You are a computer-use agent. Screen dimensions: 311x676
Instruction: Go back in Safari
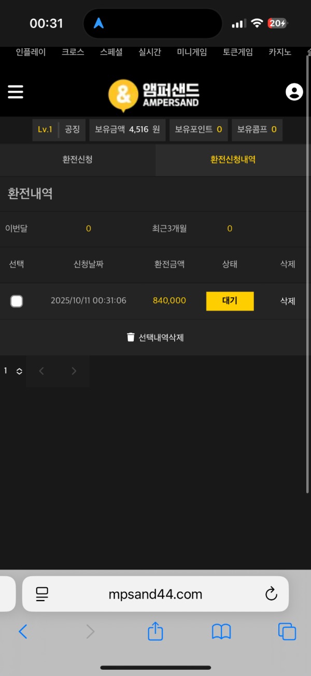[x=23, y=631]
